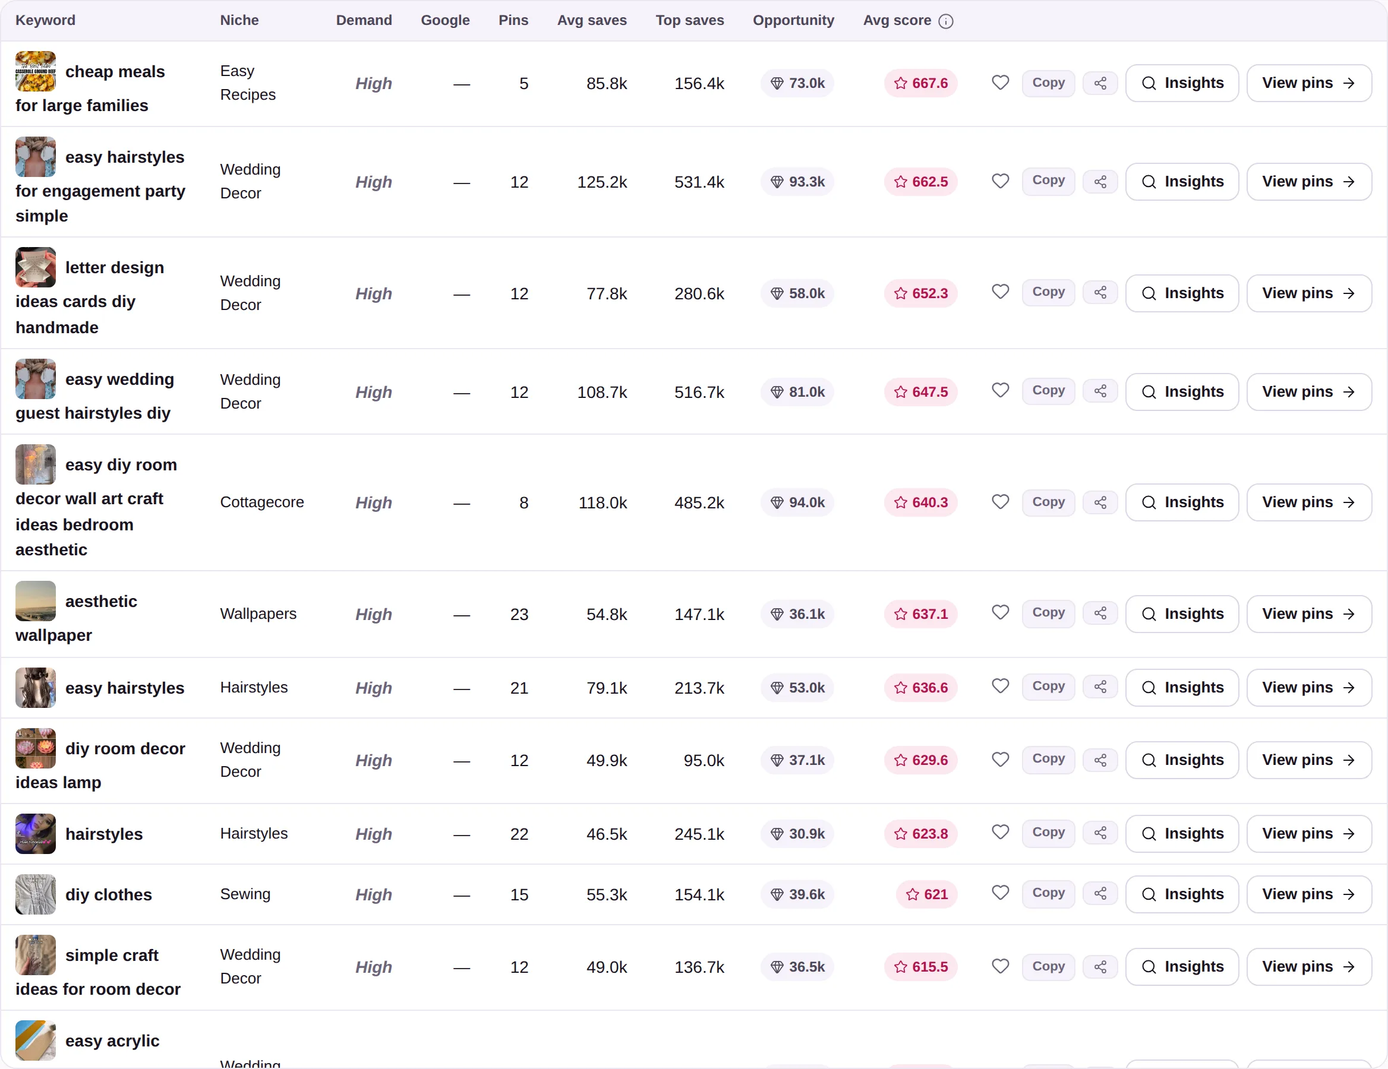View pins for 'diy clothes' keyword

[1308, 894]
